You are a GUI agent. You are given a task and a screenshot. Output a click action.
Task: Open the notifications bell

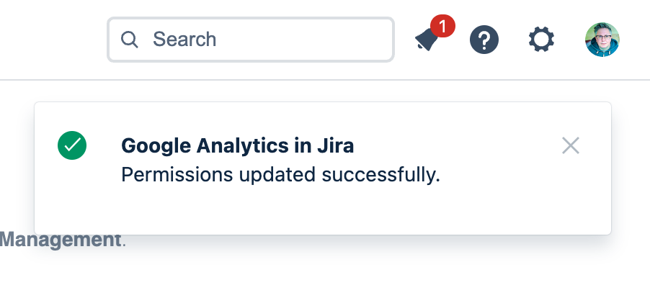click(427, 40)
